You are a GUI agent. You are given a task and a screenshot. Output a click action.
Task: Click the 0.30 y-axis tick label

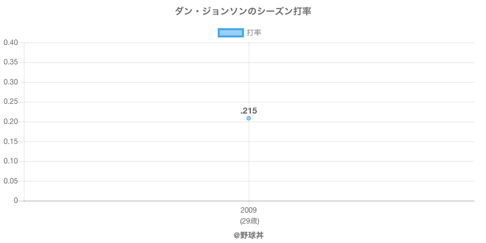[10, 82]
